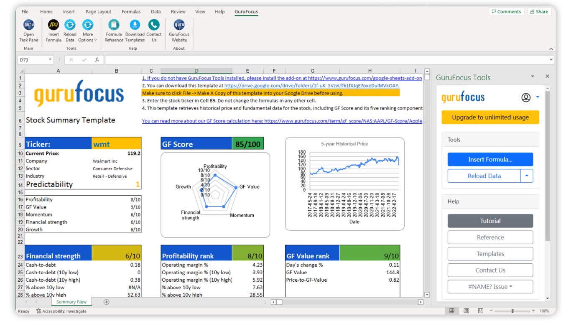The height and width of the screenshot is (321, 571).
Task: Click the Insert Function fx icon
Action: click(97, 60)
